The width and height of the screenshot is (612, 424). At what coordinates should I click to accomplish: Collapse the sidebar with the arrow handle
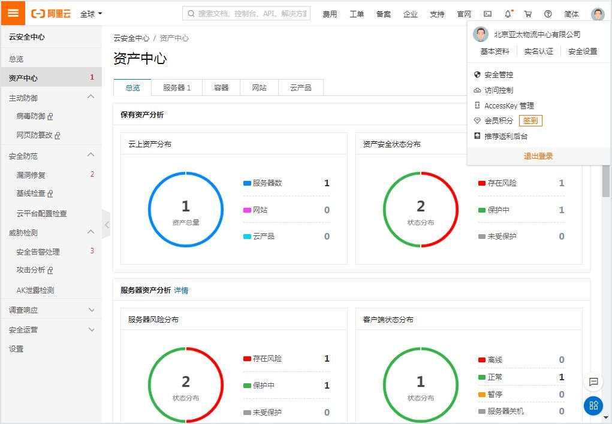pos(106,225)
